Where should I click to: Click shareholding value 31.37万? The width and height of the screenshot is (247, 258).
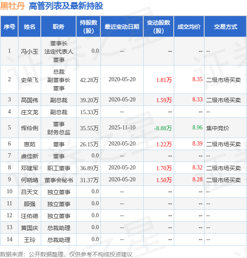click(89, 180)
